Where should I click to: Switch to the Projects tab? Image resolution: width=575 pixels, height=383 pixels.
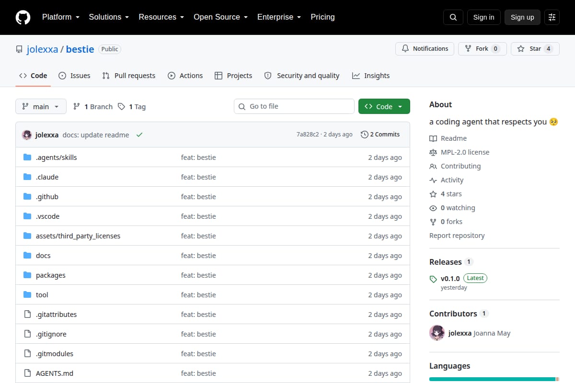click(x=233, y=76)
